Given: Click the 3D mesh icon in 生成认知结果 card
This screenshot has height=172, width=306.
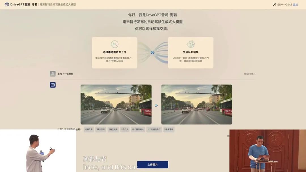Looking at the screenshot, I should (x=190, y=44).
